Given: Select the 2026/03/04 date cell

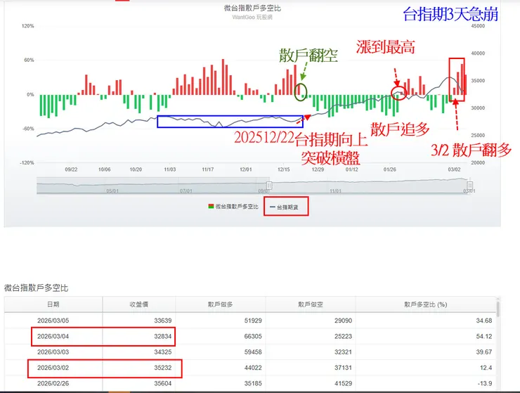Looking at the screenshot, I should [53, 336].
